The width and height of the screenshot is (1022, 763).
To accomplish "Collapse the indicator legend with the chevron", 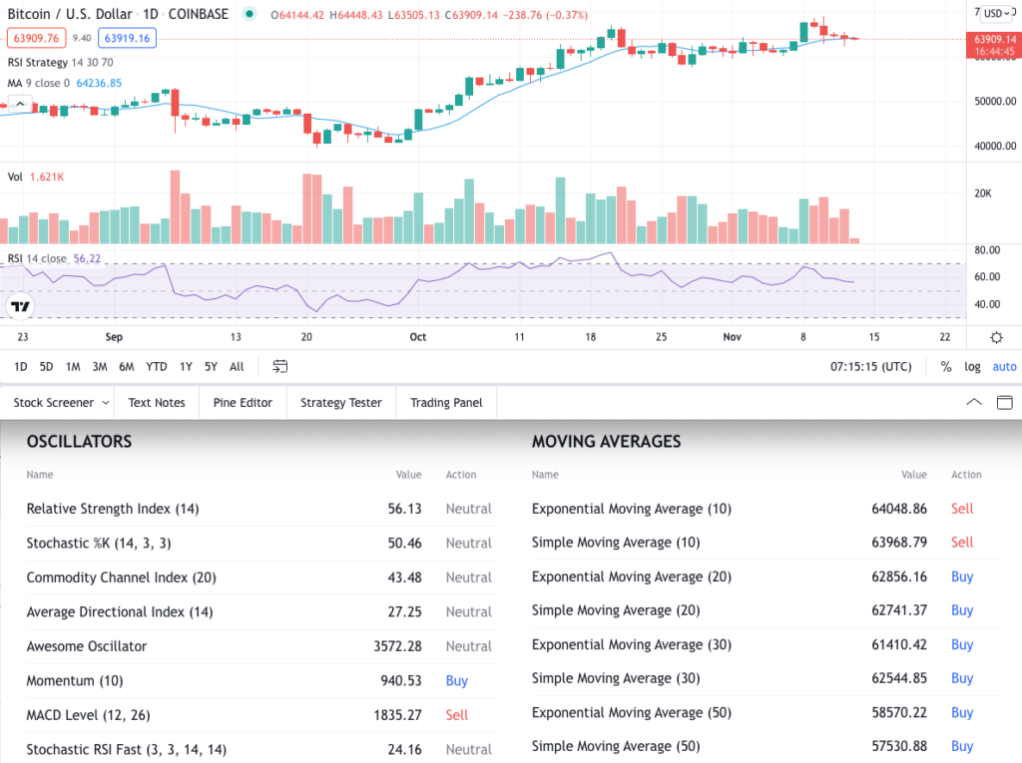I will coord(20,104).
